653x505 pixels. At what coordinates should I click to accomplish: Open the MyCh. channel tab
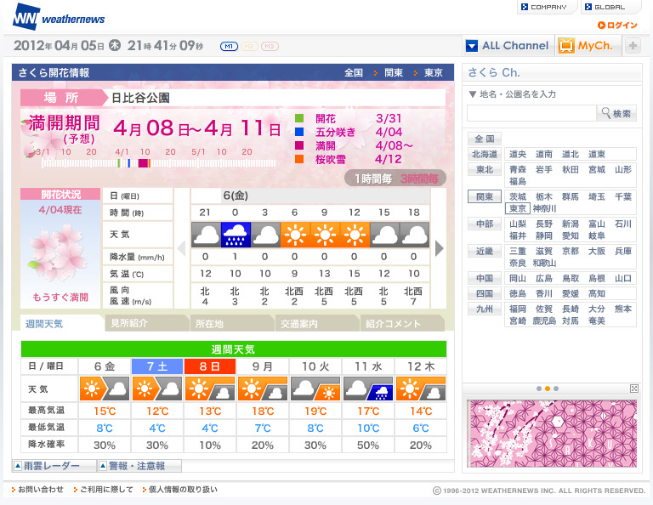click(588, 46)
